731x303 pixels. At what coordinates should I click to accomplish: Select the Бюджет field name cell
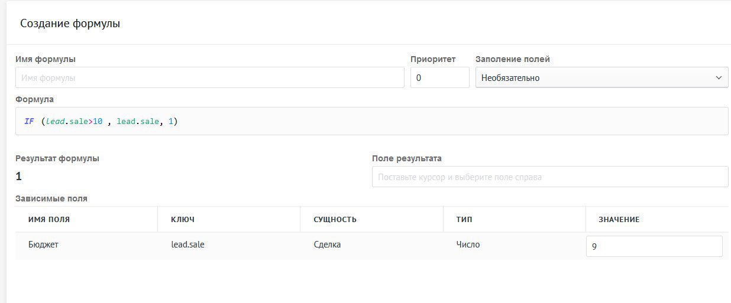pyautogui.click(x=43, y=245)
